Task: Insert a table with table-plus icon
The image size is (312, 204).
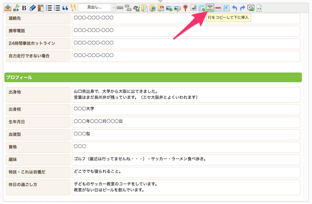Action: pos(202,8)
